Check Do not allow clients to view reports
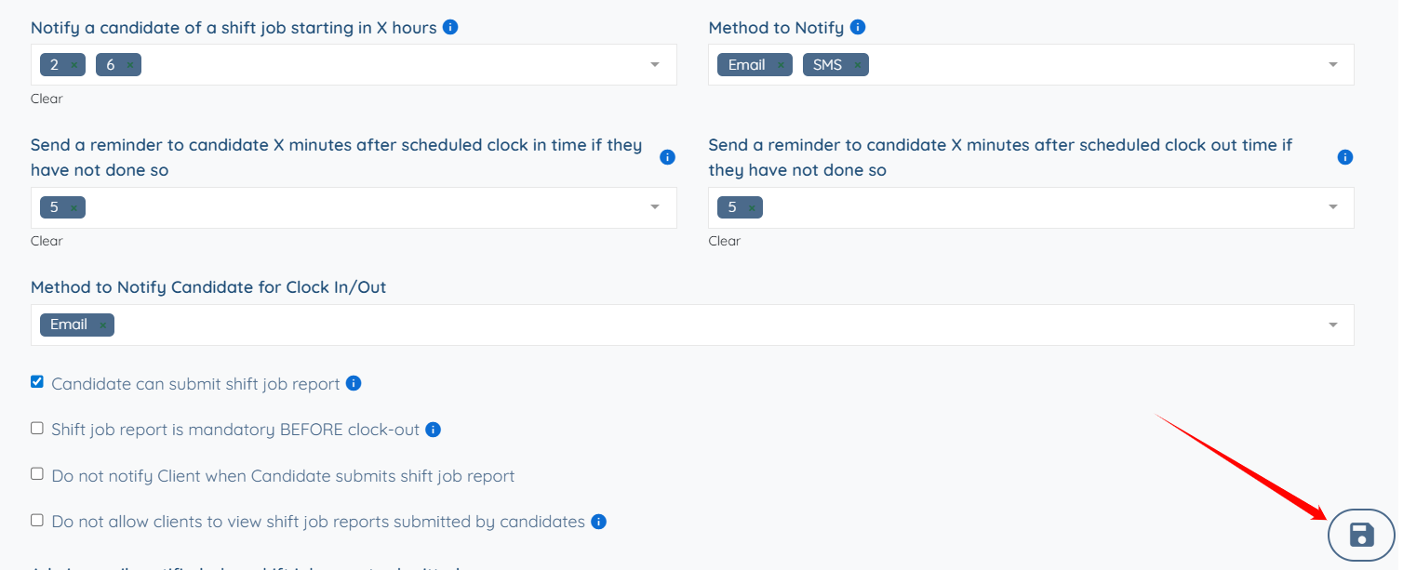Screen dimensions: 1403x570 pos(37,520)
